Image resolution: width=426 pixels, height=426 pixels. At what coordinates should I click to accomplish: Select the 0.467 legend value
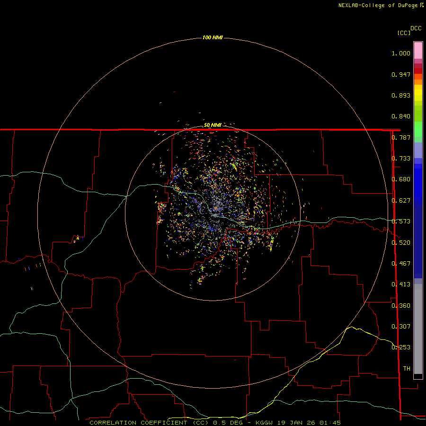pos(401,264)
